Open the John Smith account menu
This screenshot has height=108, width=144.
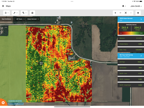tap(136, 6)
